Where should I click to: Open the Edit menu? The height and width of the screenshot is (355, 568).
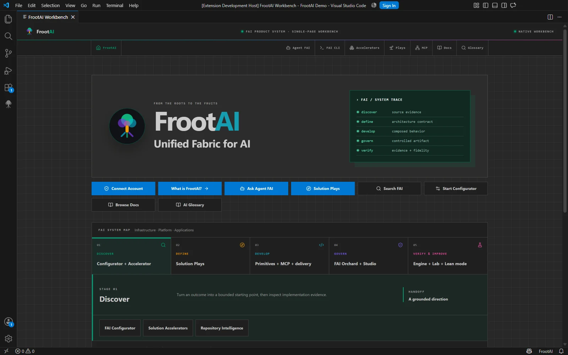(32, 5)
